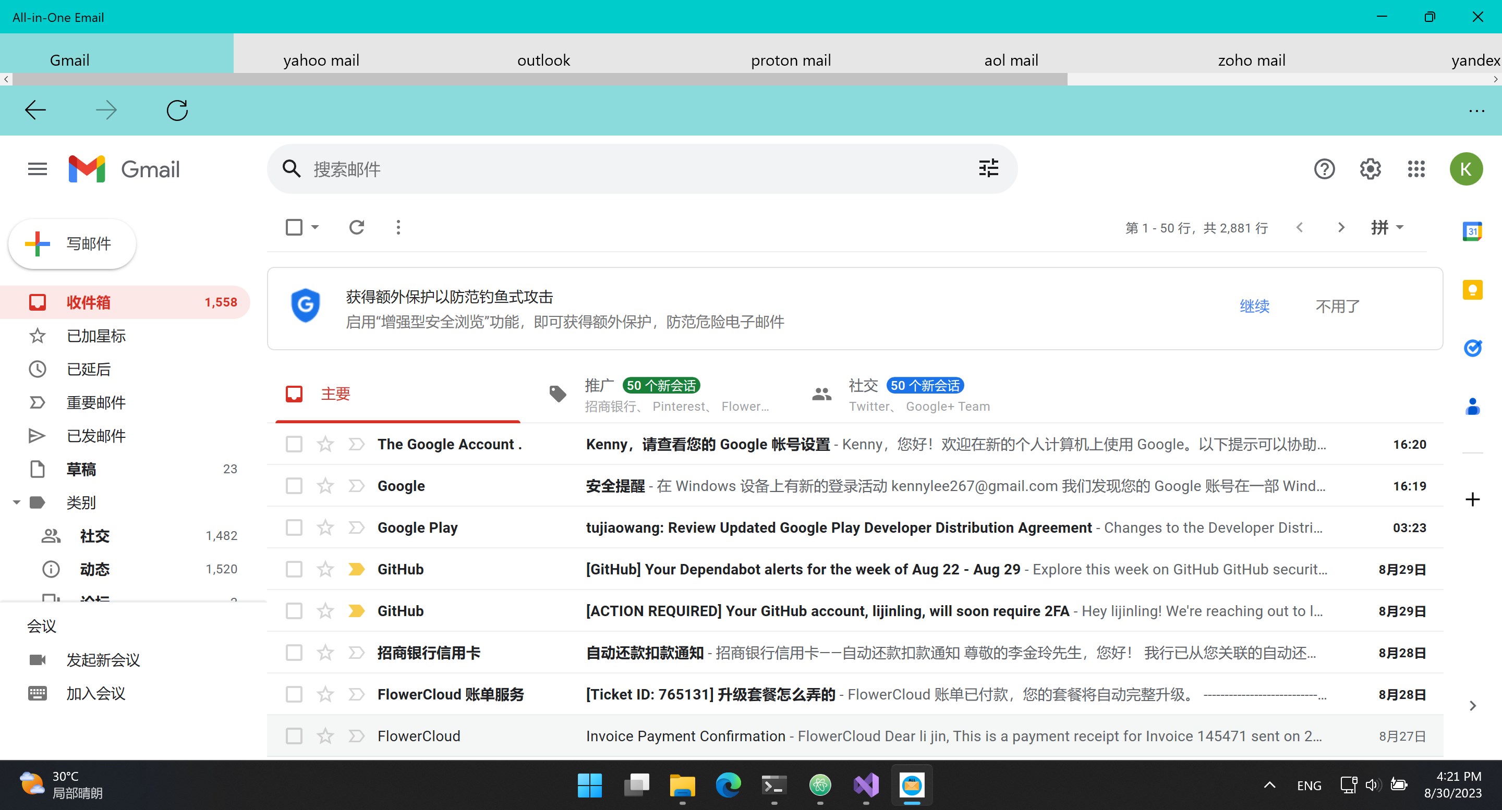Open the Compose email button
Image resolution: width=1502 pixels, height=810 pixels.
click(71, 243)
